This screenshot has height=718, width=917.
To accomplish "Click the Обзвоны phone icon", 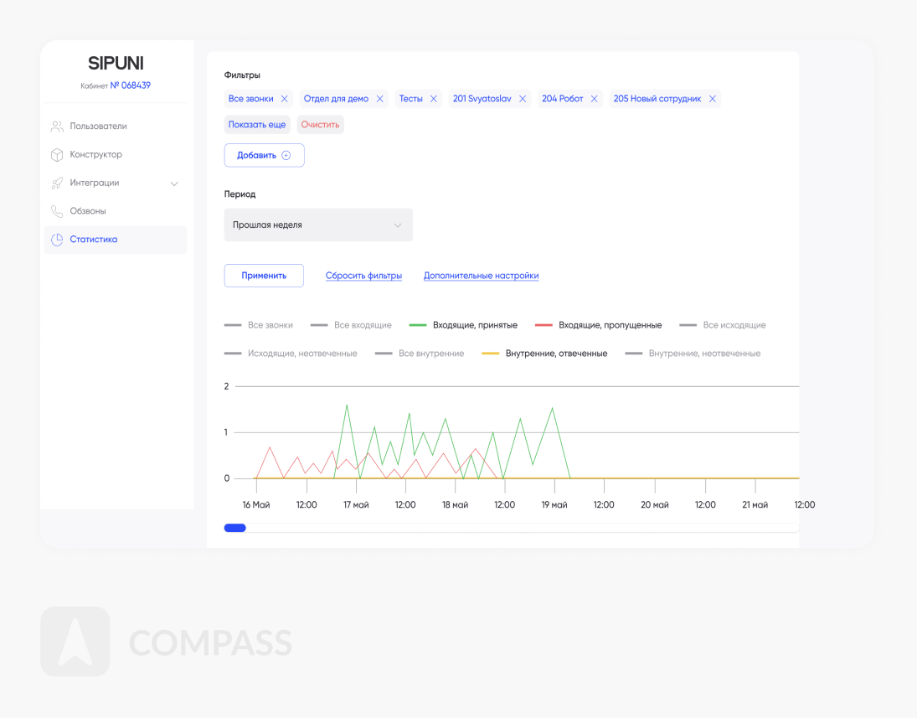I will [x=57, y=211].
